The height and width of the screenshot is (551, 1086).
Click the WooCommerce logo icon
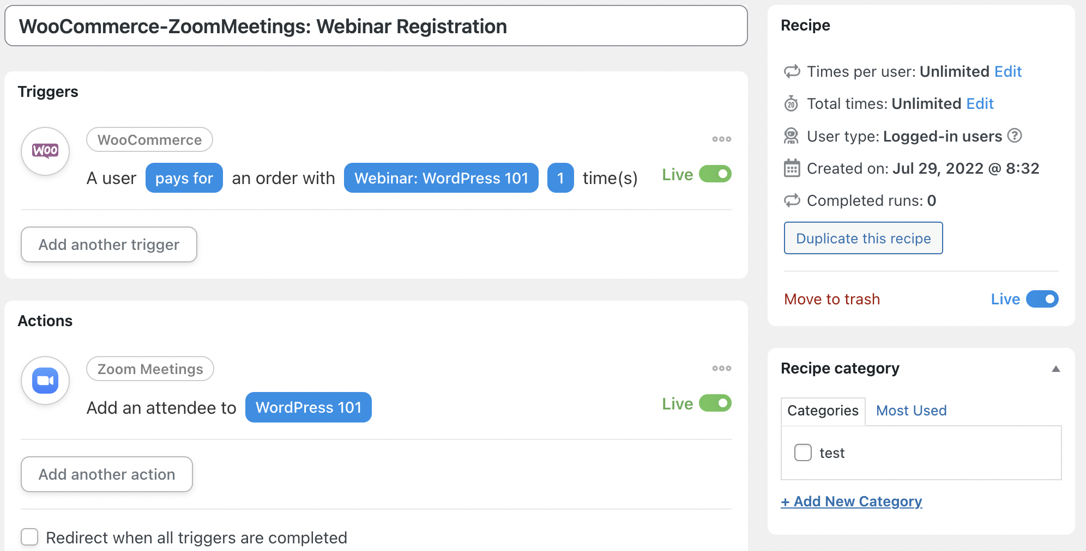coord(45,151)
